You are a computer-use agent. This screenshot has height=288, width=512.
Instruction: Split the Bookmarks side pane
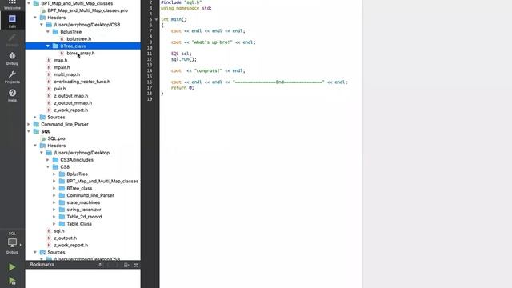(x=126, y=265)
